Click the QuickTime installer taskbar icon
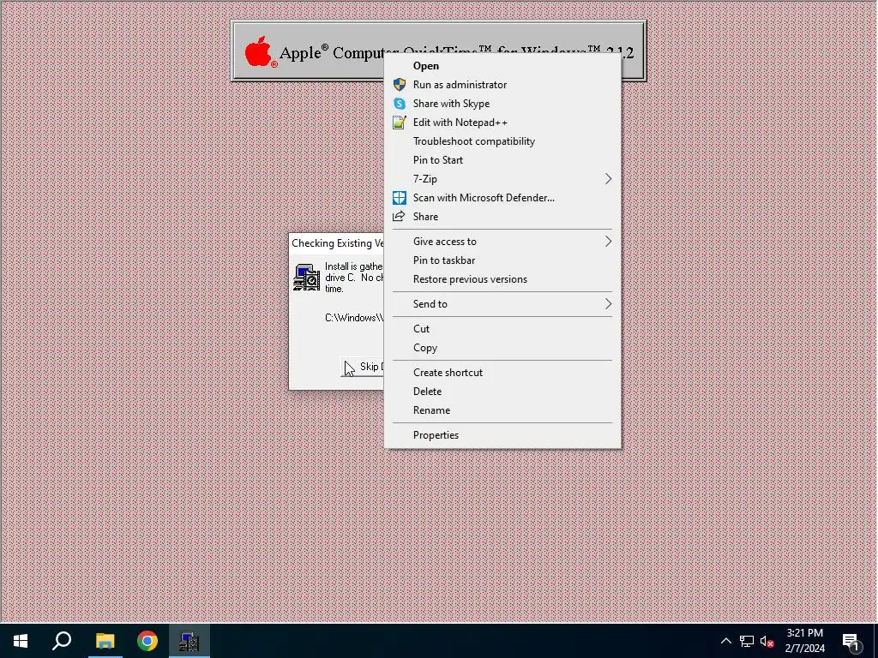 pos(189,641)
